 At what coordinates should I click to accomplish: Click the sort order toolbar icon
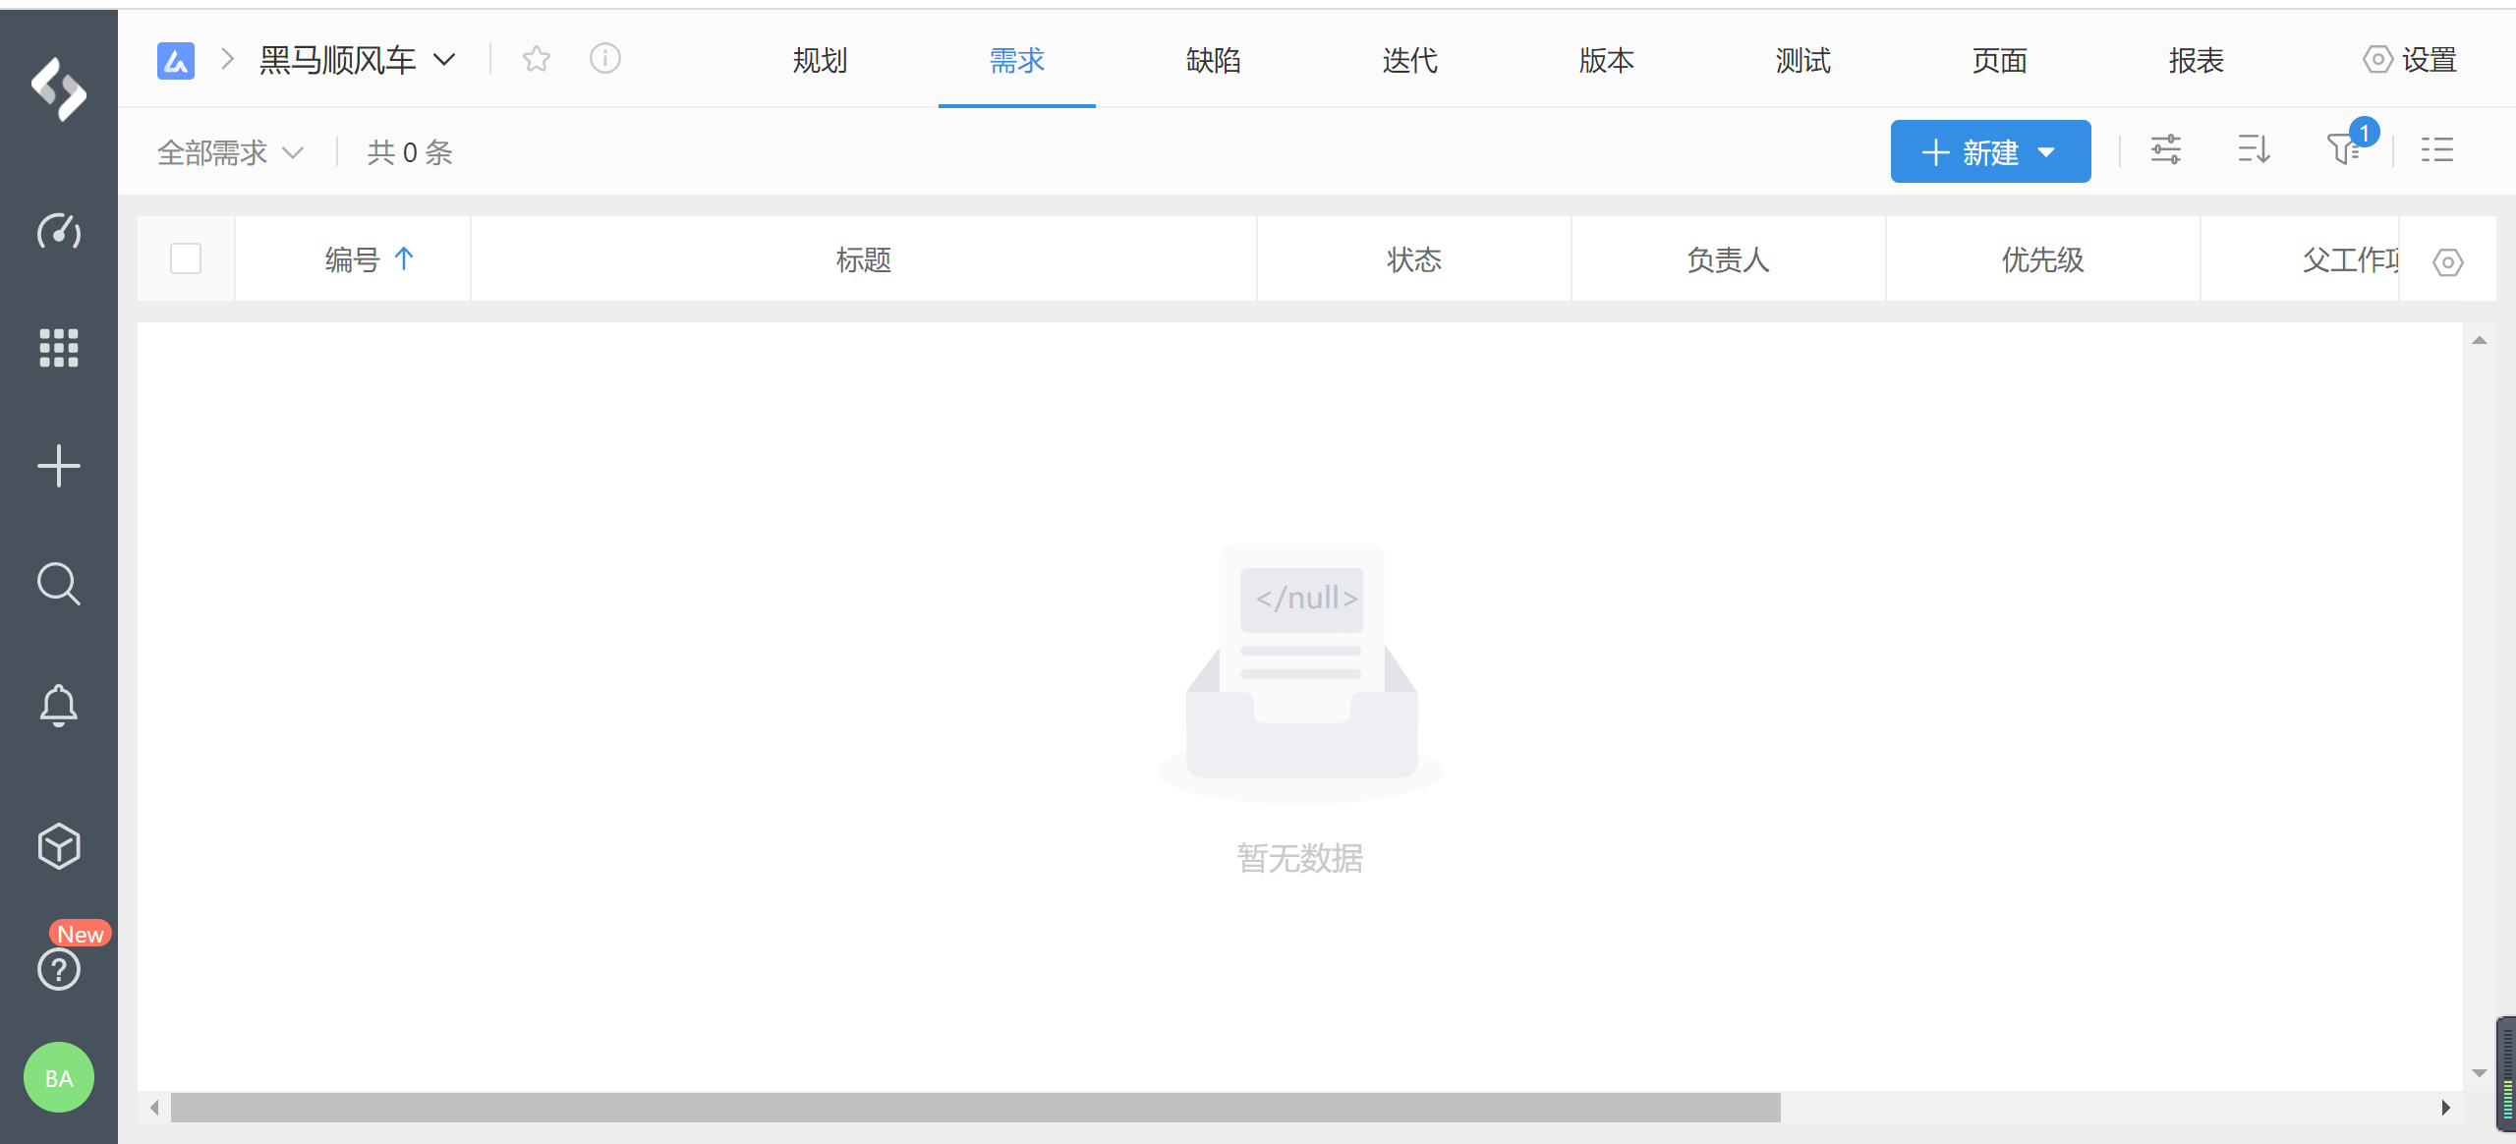[x=2254, y=149]
